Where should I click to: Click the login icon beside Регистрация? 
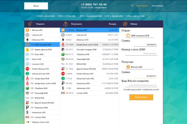(132, 6)
